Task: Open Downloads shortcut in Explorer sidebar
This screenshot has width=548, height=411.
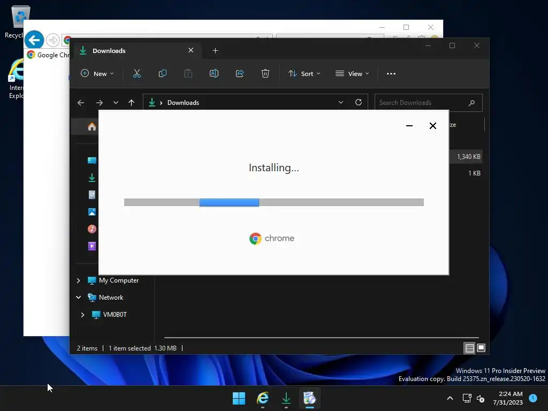Action: click(x=92, y=178)
